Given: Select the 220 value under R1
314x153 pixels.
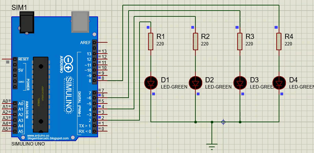Looking at the screenshot, I should point(160,44).
